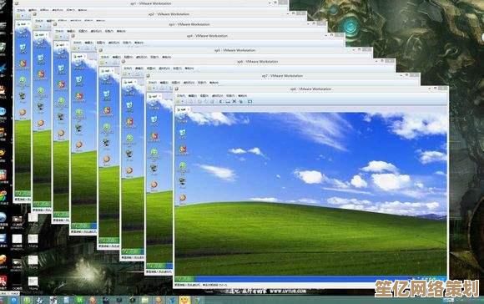This screenshot has height=304, width=484.
Task: Select the bottom orange icon on xp8 desktop
Action: coord(183,198)
